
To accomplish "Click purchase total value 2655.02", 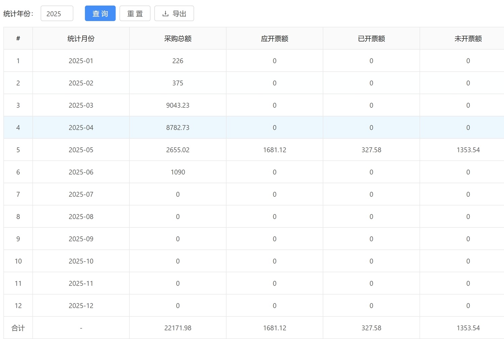I will [x=178, y=150].
